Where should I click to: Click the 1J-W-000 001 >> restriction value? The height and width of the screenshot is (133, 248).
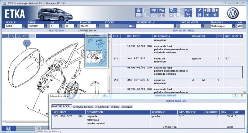[x=87, y=31]
